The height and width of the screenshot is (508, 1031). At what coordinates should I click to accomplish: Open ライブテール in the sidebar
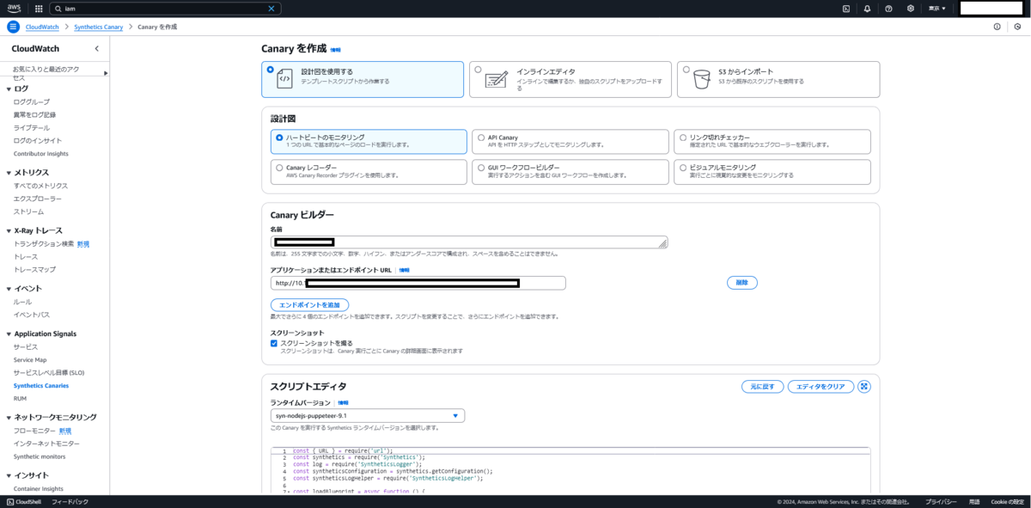[31, 127]
